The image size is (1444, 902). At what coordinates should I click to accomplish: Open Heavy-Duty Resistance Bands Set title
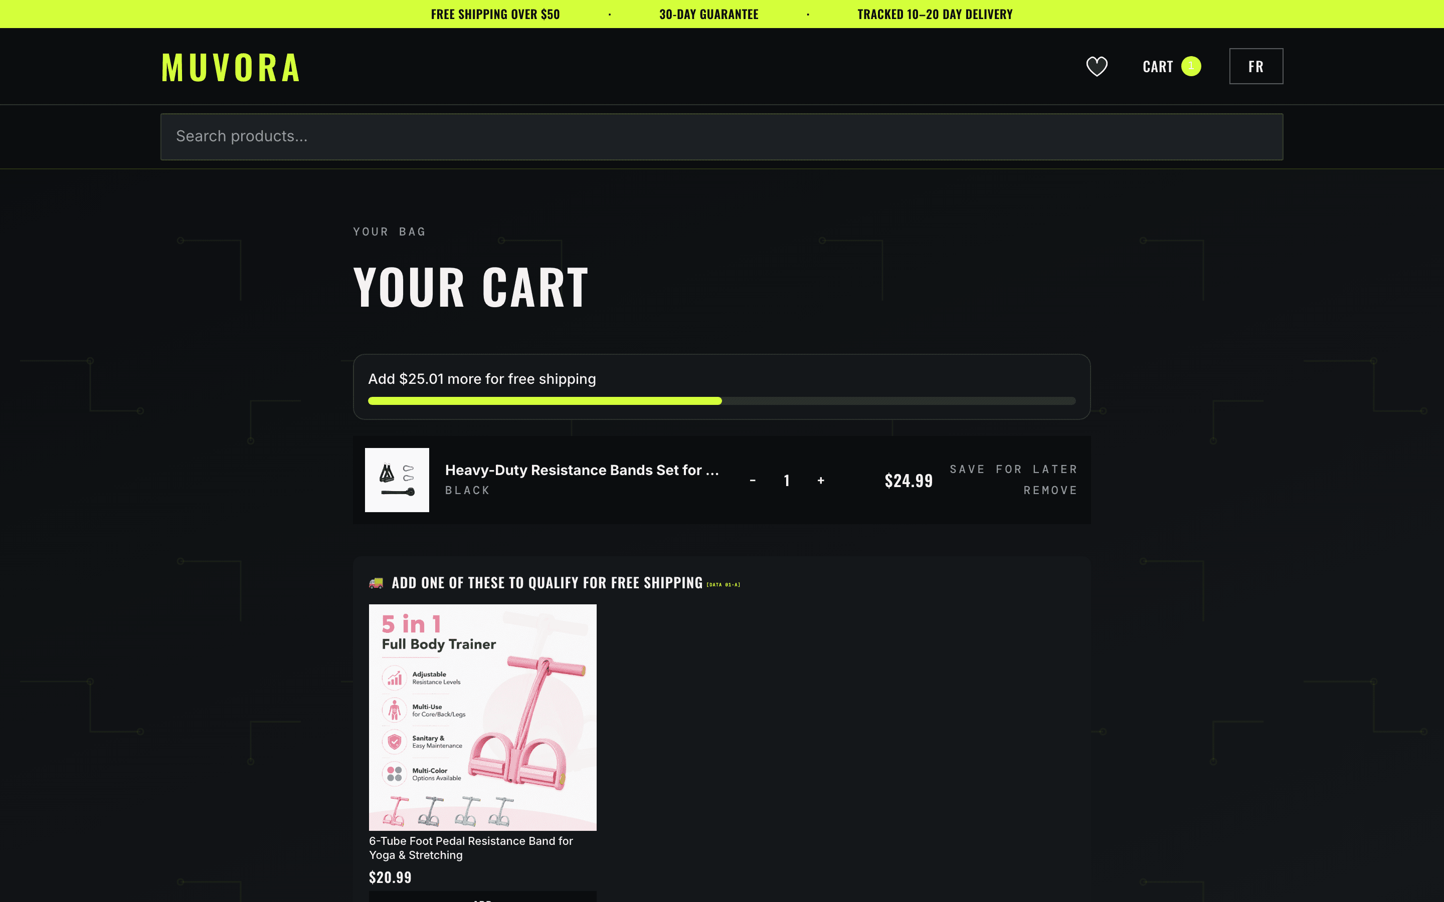tap(582, 470)
